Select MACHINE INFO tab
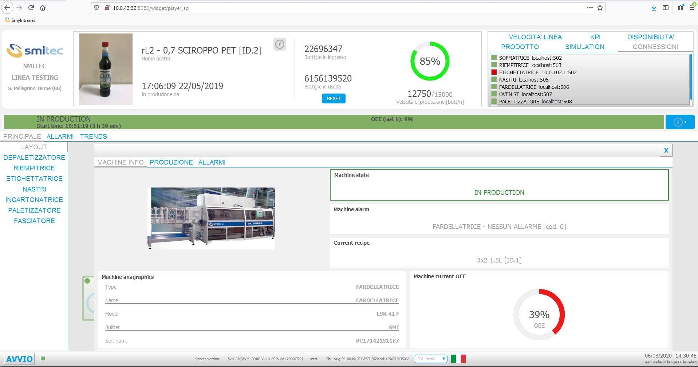Screen dimensions: 698x367 (x=121, y=162)
